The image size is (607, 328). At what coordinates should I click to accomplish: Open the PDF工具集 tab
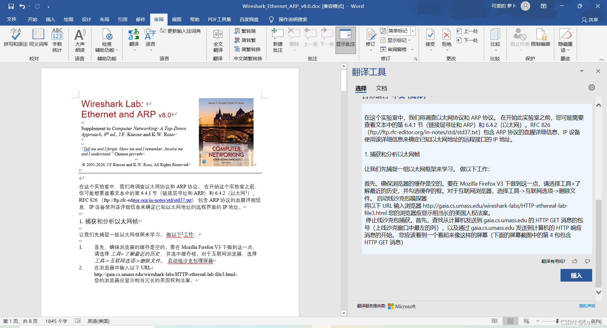coord(219,20)
